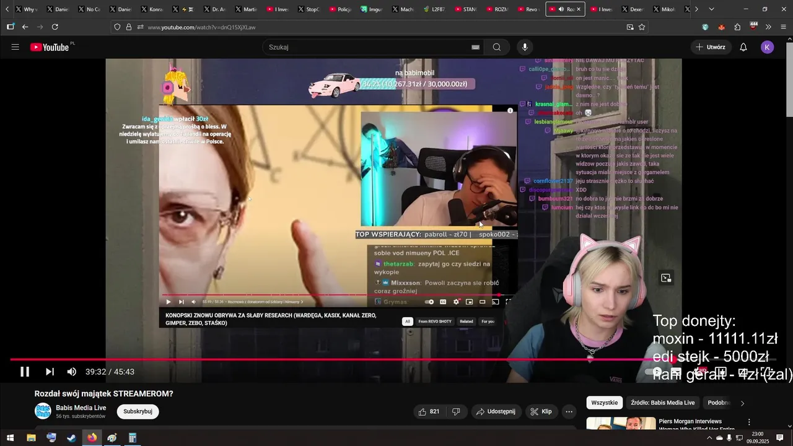Screen dimensions: 793x446
Task: Like the video with 821 likes
Action: pos(429,411)
